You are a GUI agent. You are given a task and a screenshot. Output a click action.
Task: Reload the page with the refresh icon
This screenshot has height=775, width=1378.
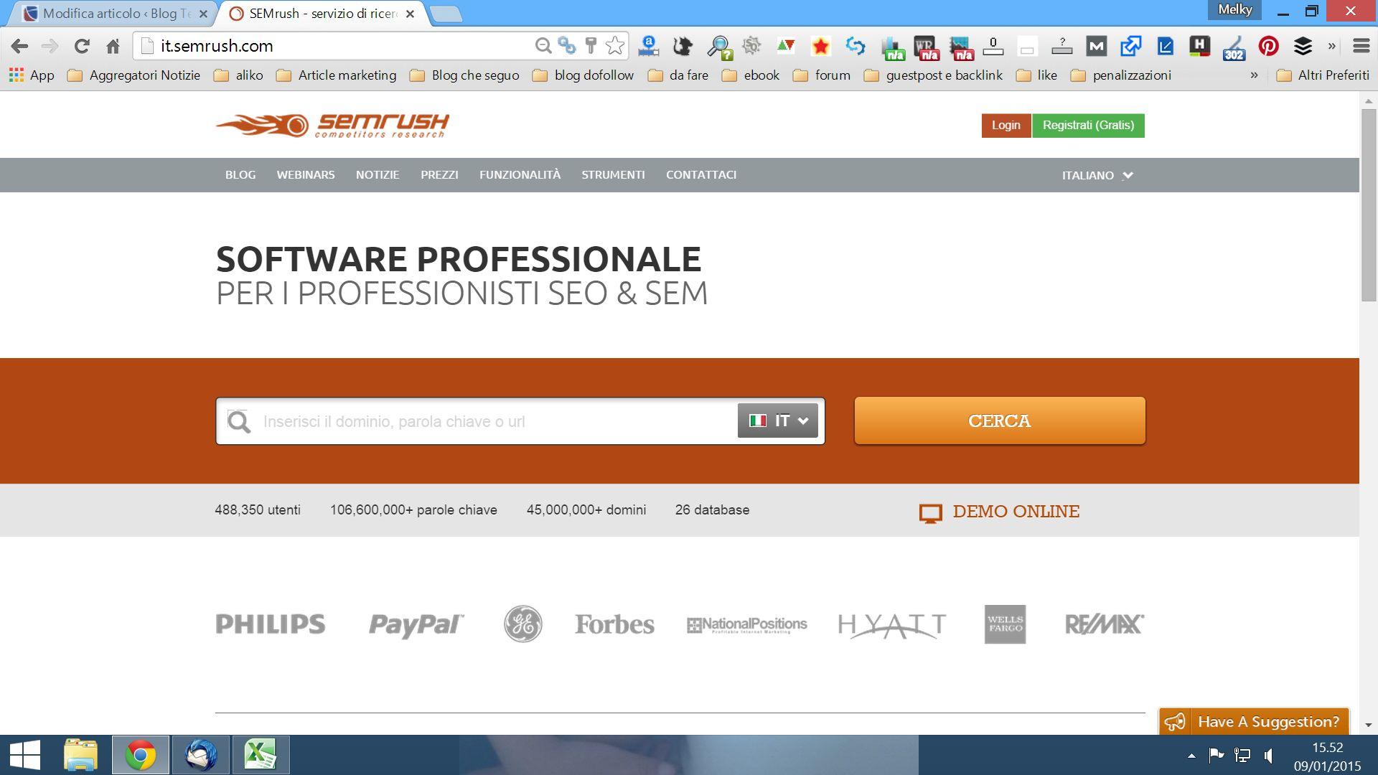(x=82, y=47)
